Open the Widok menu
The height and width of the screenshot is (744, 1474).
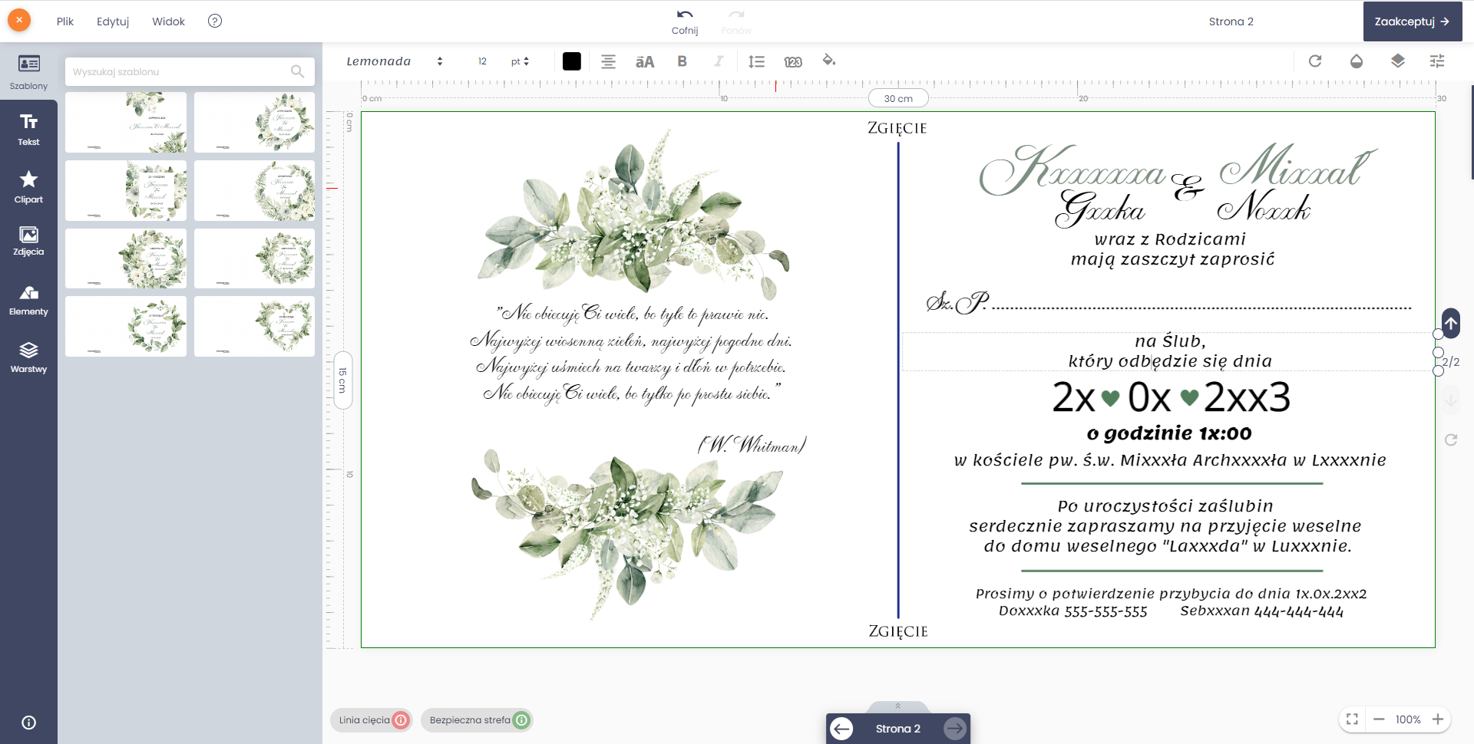168,21
